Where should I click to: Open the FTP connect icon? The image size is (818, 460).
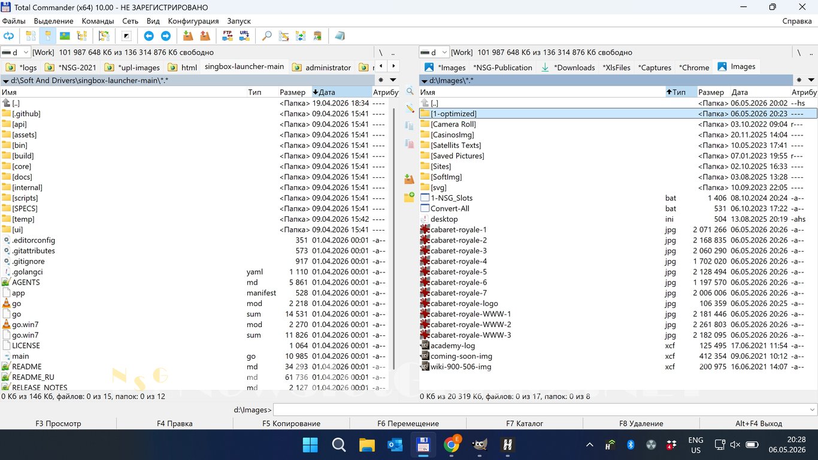coord(228,36)
